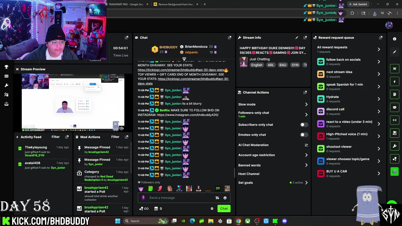The image size is (402, 226).
Task: Switch to TRANSPART PNG Google Search tab
Action: point(126,4)
